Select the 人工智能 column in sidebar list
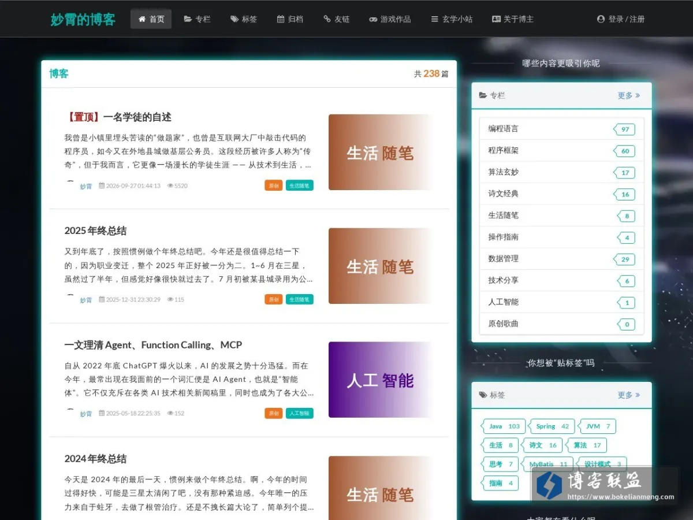693x520 pixels. point(561,302)
